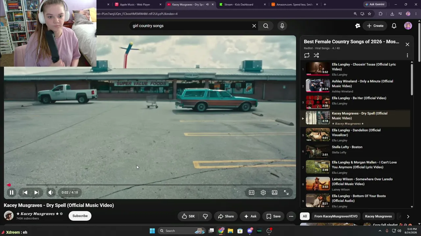Open File Explorer from the taskbar
Image resolution: width=421 pixels, height=236 pixels.
tap(230, 231)
